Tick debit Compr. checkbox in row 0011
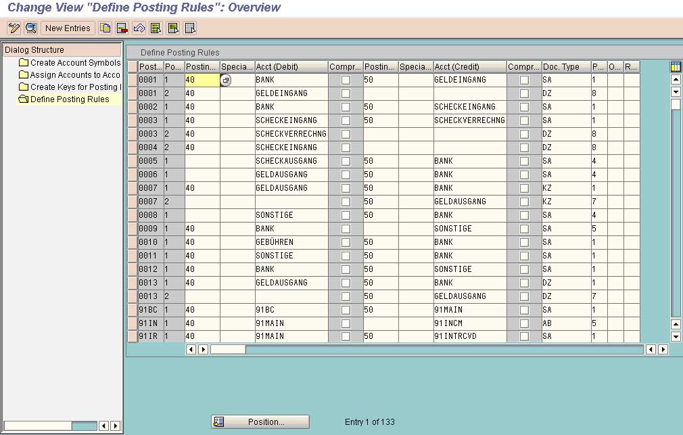This screenshot has width=683, height=435. [346, 256]
